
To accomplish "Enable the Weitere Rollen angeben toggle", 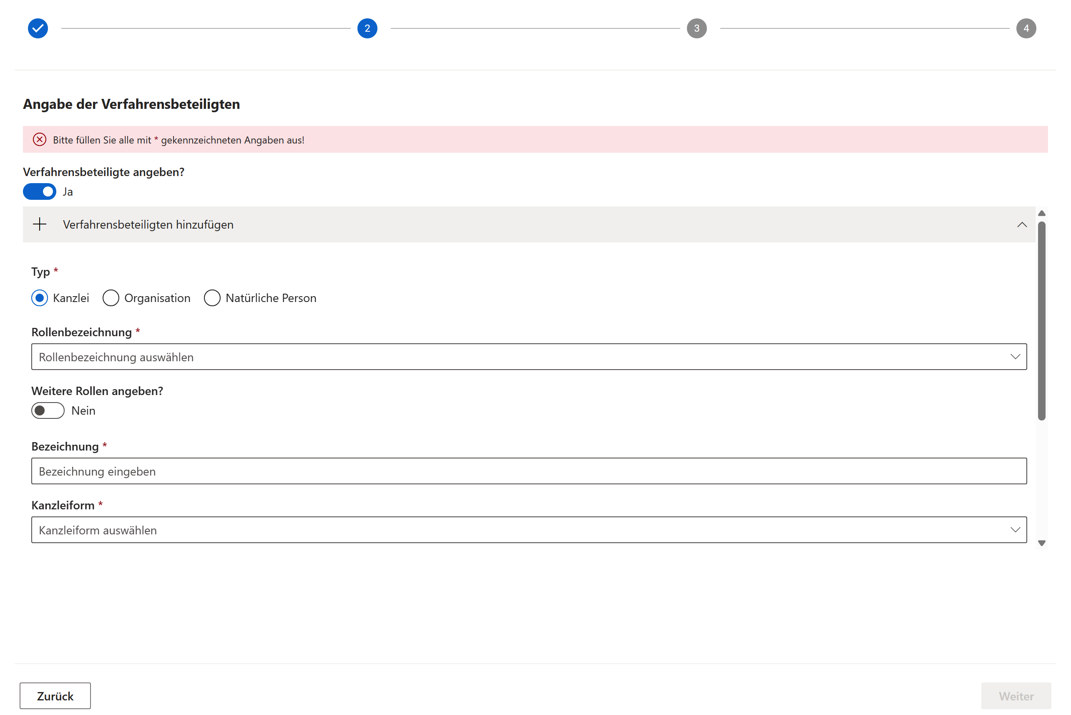I will coord(48,410).
